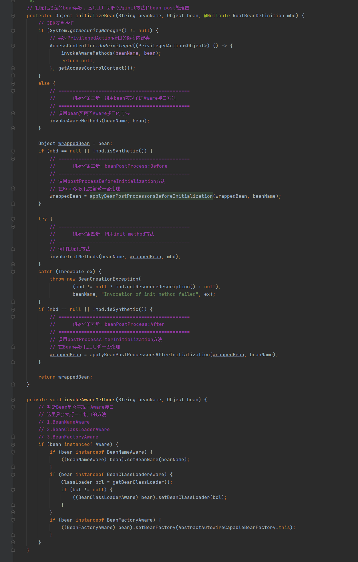Screen dimensions: 358x562
Task: Click the '// JDK安全验证' comment
Action: click(x=56, y=23)
